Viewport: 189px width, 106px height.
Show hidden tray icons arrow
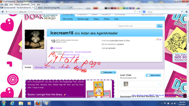point(162,103)
